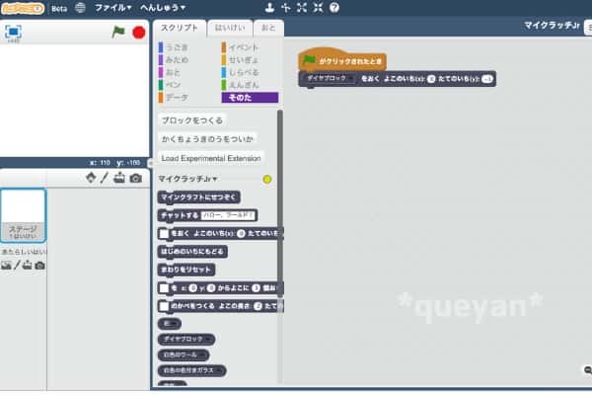Viewport: 592px width, 395px height.
Task: Choose new sprite from library icon
Action: 91,178
